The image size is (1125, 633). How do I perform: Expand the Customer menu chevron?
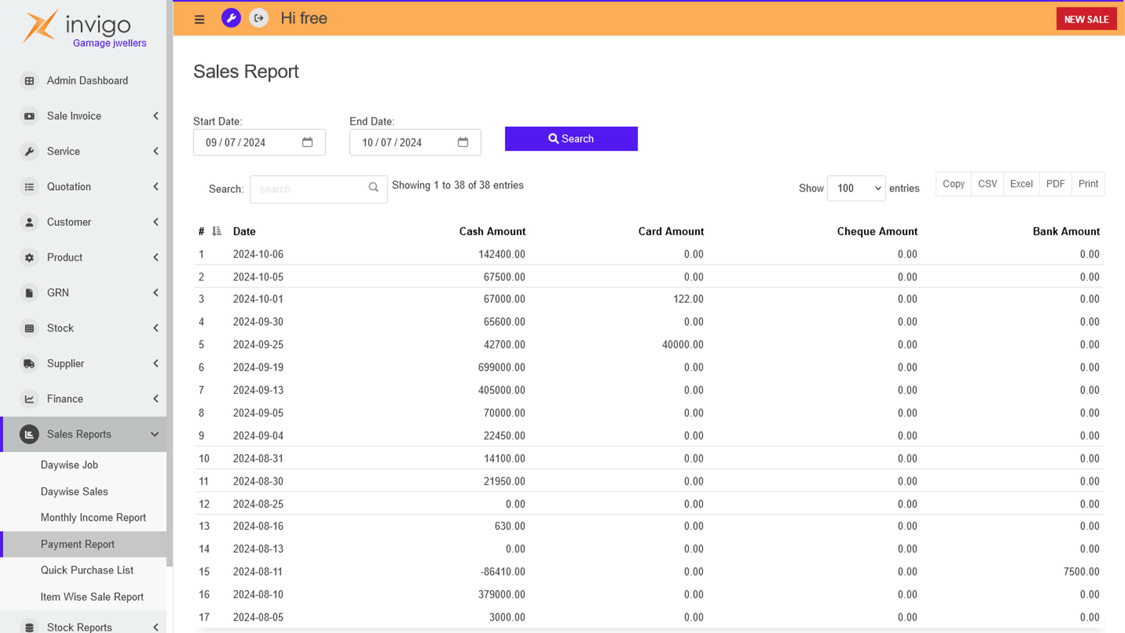[x=156, y=222]
